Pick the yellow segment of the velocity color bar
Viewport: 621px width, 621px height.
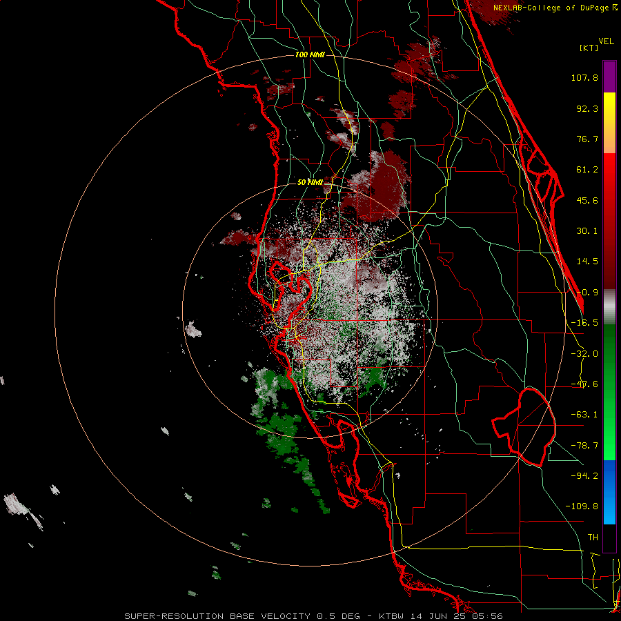point(609,107)
